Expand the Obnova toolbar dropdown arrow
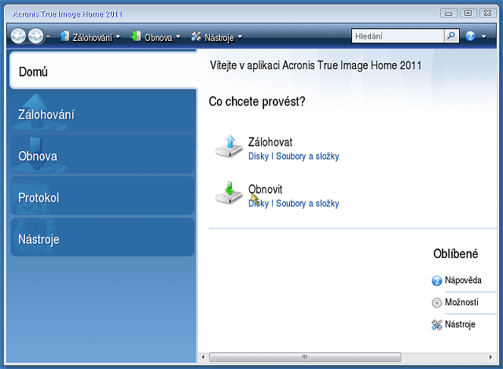503x369 pixels. (x=178, y=37)
